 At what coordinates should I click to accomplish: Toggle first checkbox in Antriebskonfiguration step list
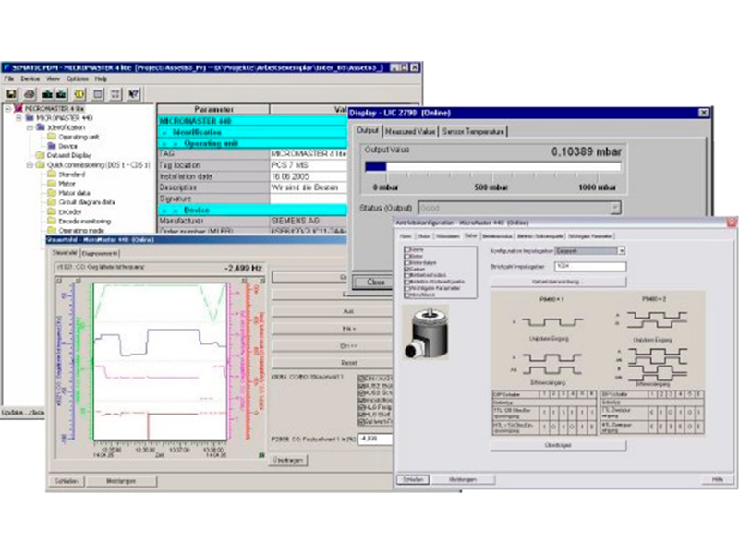(x=407, y=249)
